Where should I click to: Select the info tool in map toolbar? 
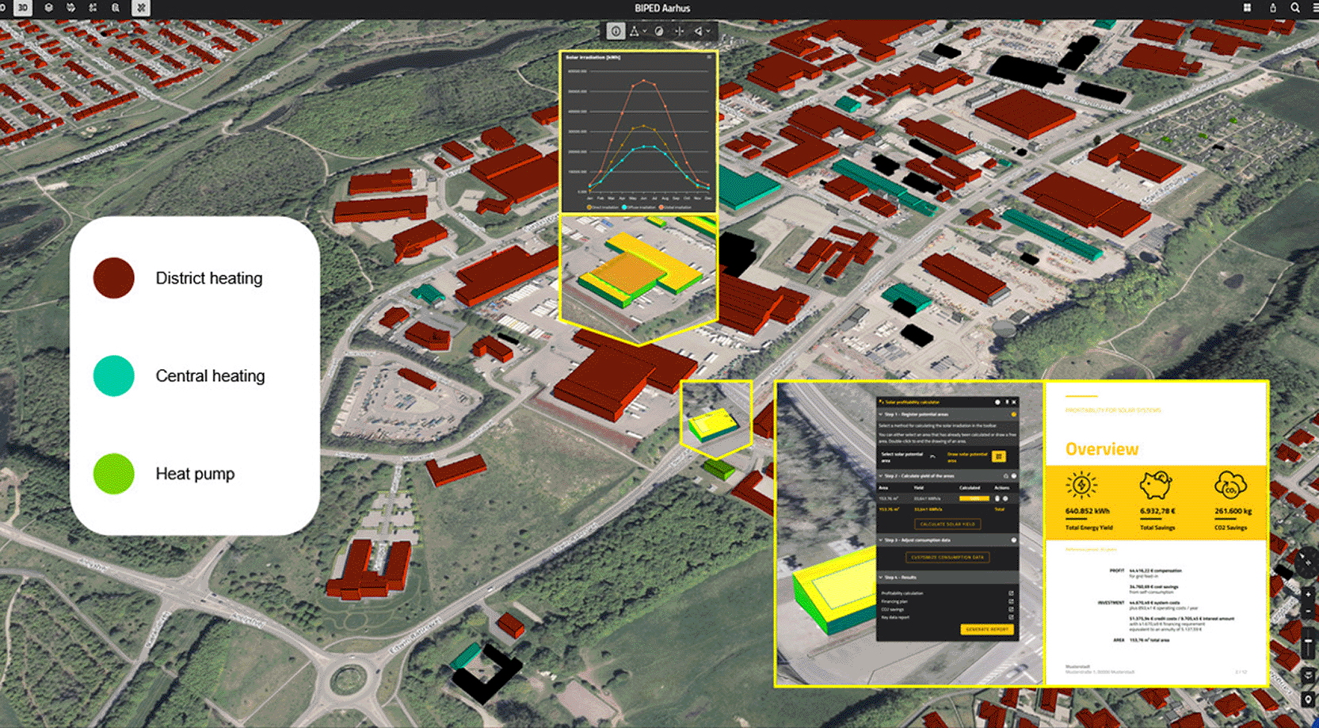point(616,31)
